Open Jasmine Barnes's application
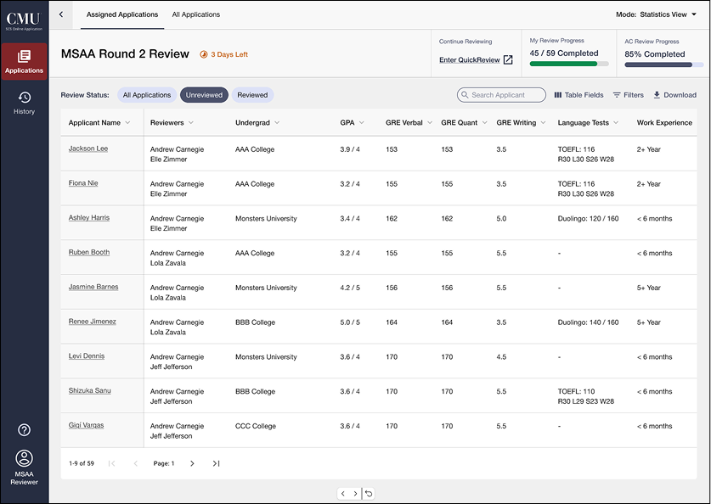This screenshot has height=504, width=711. [93, 287]
